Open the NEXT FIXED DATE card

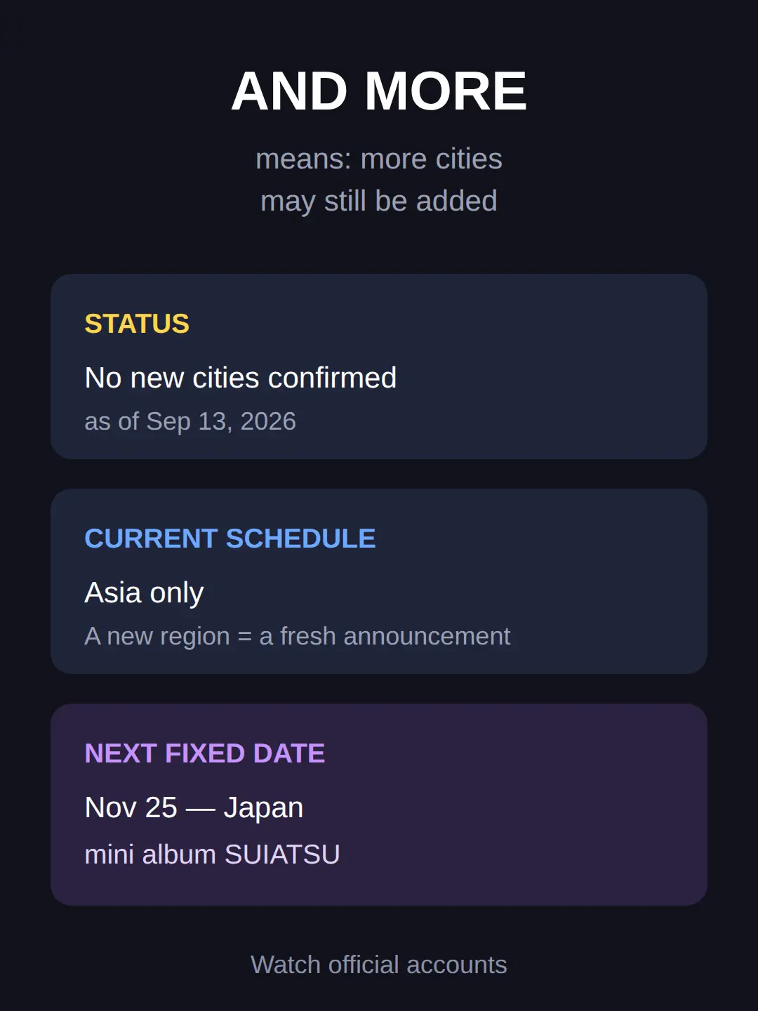[x=379, y=805]
